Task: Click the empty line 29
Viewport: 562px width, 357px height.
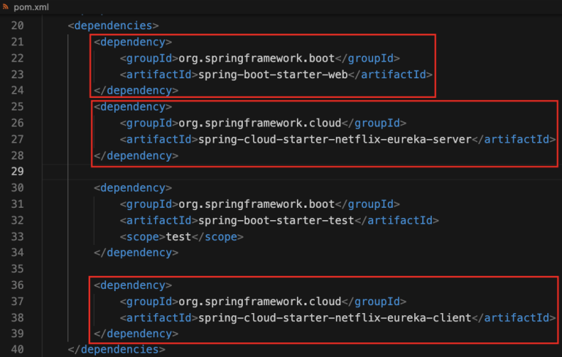Action: (293, 171)
